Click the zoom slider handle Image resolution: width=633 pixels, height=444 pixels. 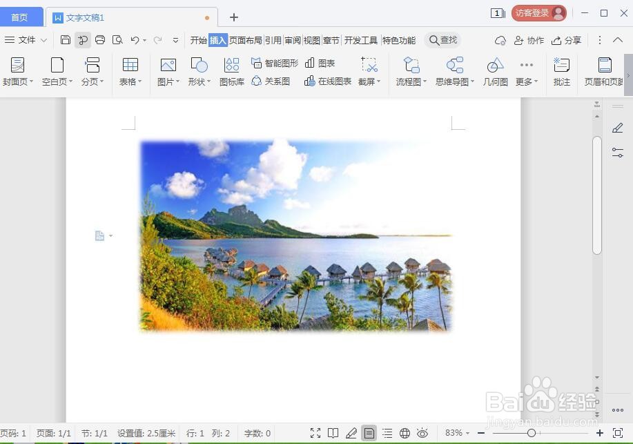pyautogui.click(x=532, y=433)
